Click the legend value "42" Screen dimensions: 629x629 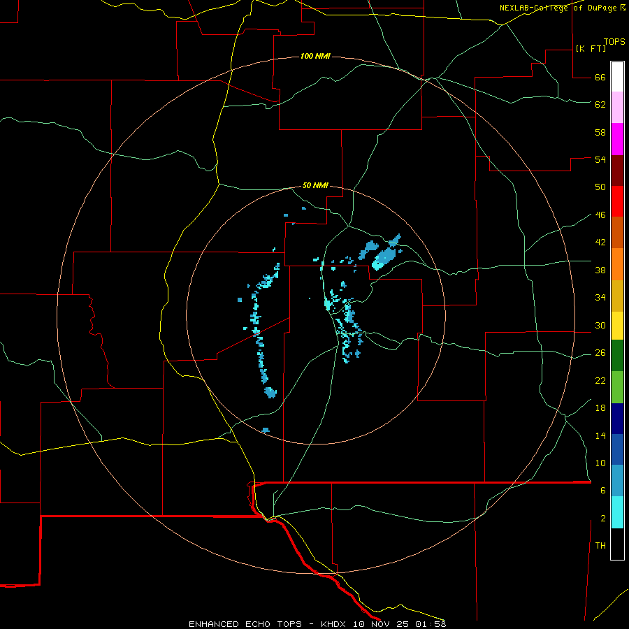click(x=600, y=242)
